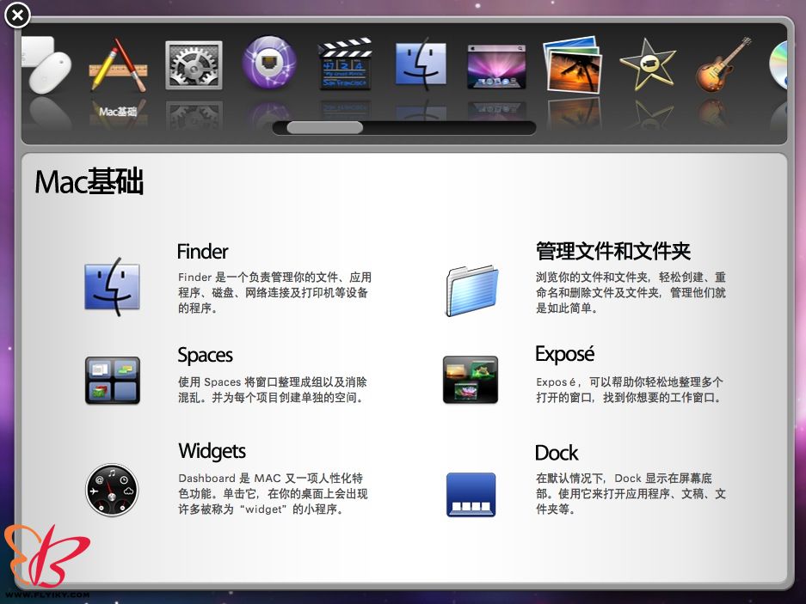Screen dimensions: 806x604
Task: Choose the GarageBand guitar icon
Action: pyautogui.click(x=723, y=64)
